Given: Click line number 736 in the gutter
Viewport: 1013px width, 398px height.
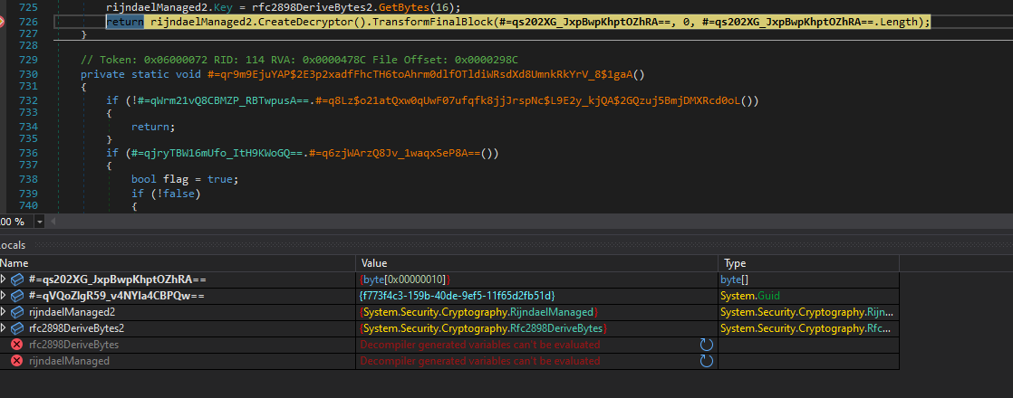Looking at the screenshot, I should 28,154.
